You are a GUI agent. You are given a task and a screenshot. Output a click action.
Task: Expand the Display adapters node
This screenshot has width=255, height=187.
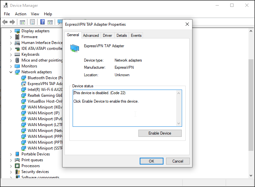(11, 31)
